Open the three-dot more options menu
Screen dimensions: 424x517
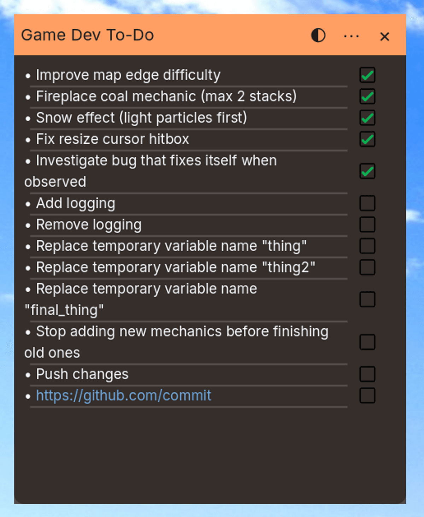351,36
